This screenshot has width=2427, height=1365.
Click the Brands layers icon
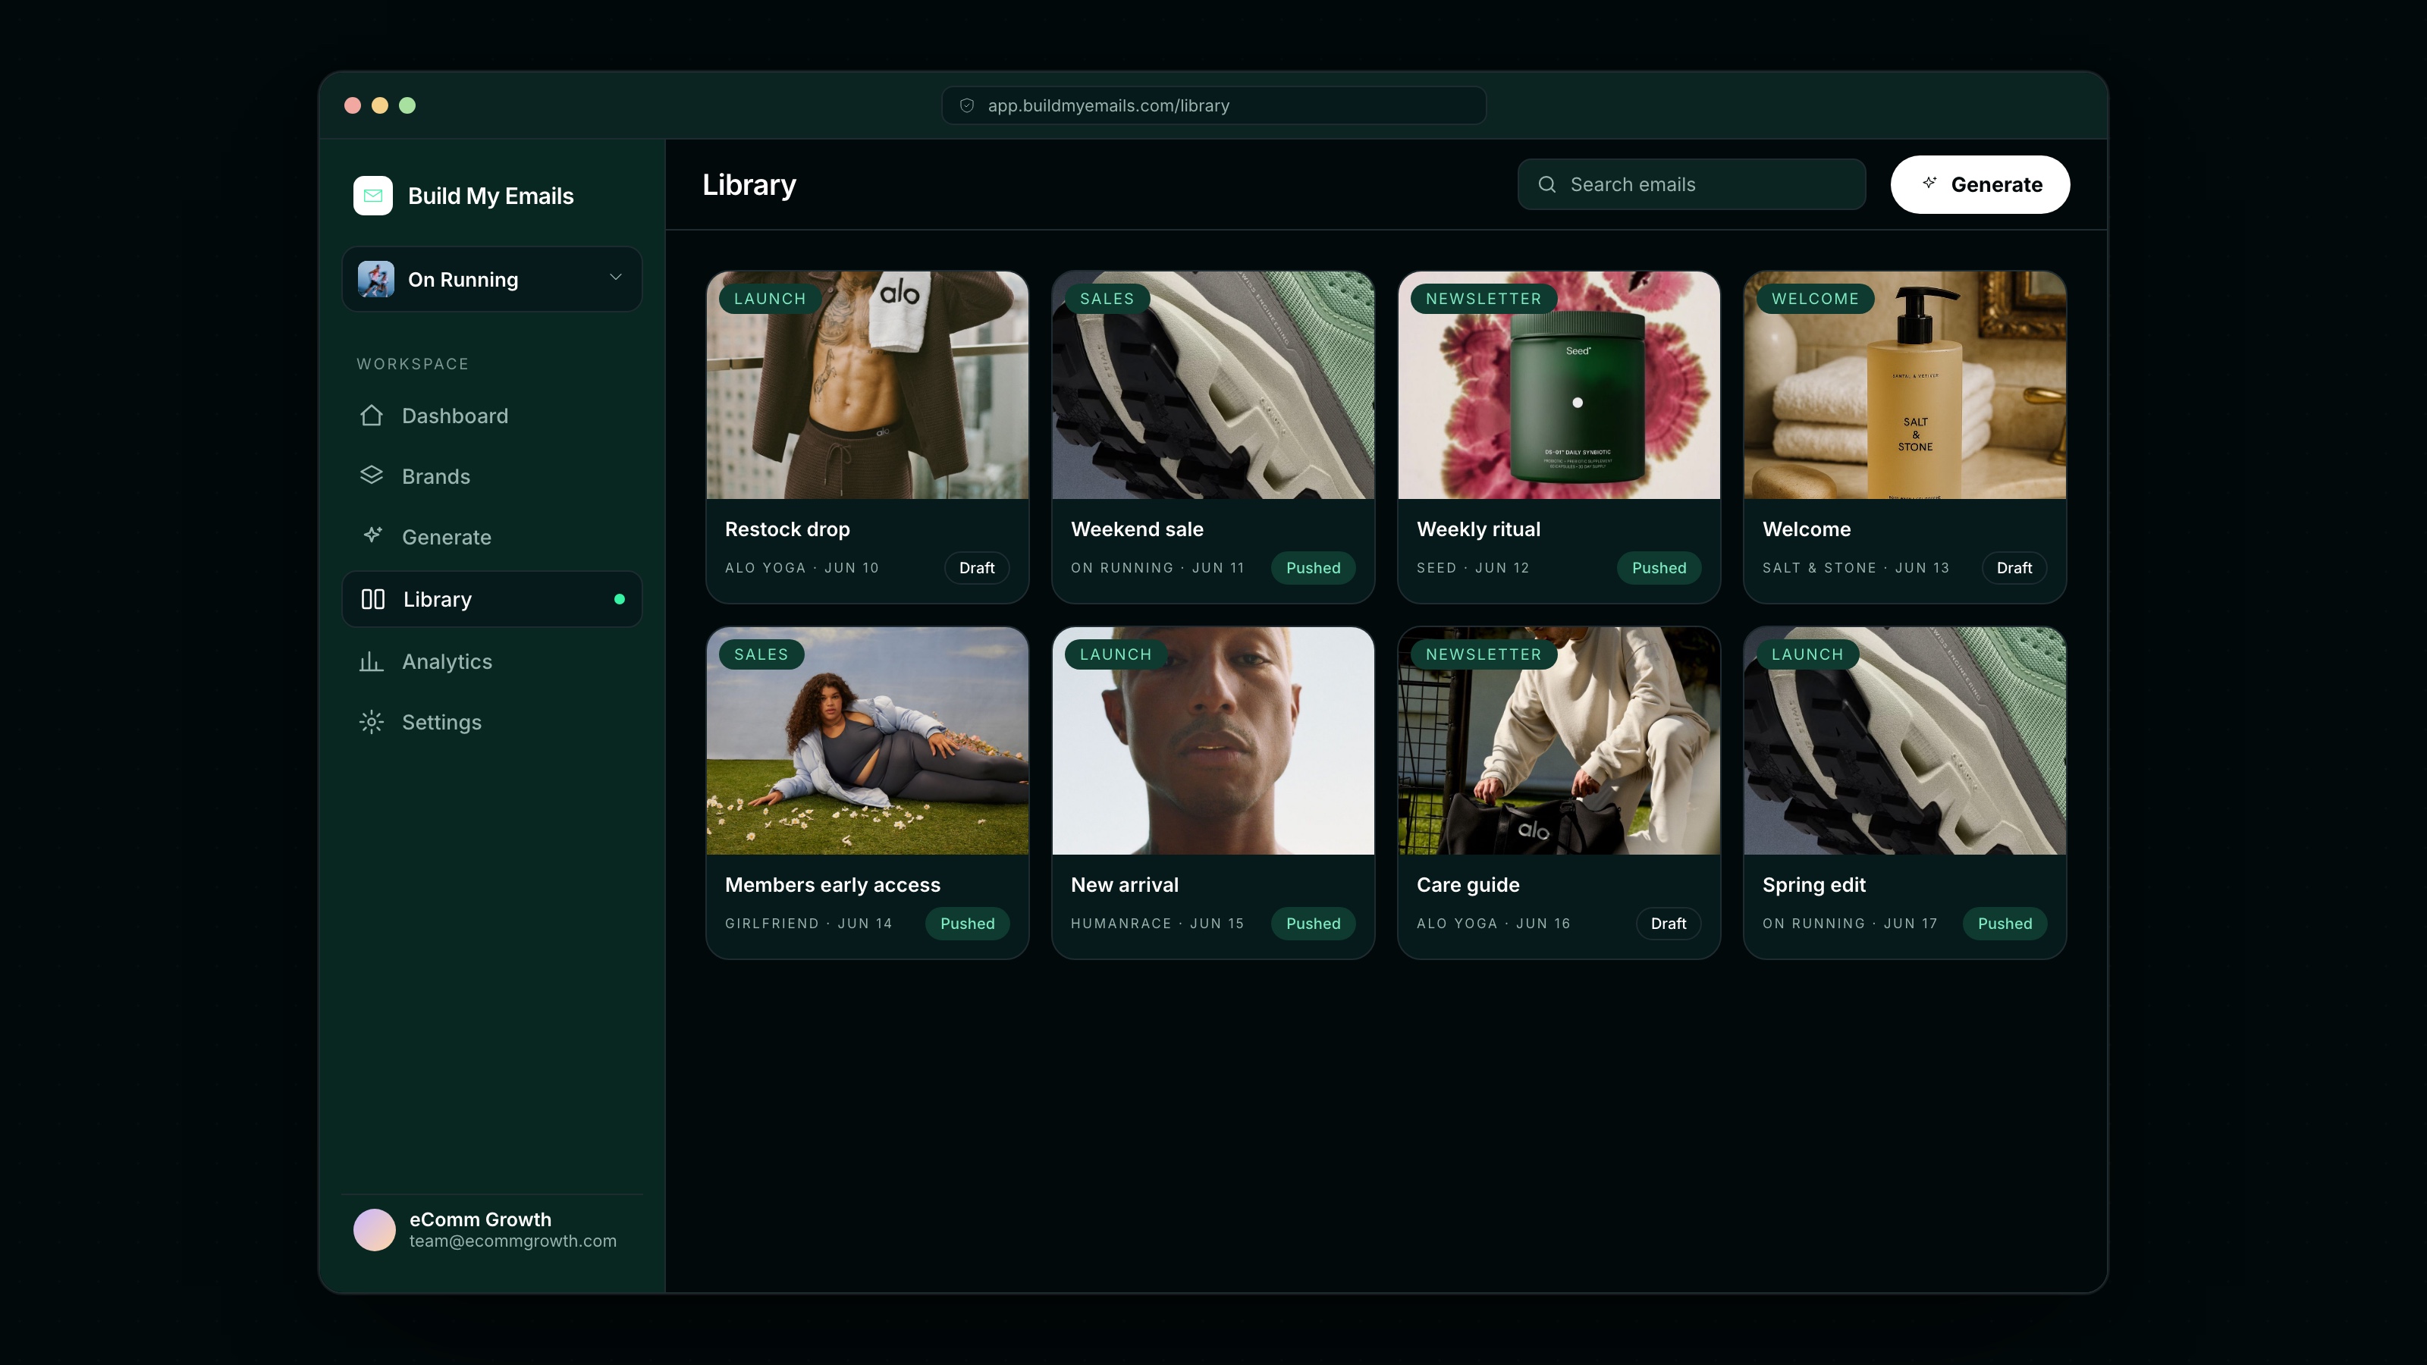(x=371, y=475)
